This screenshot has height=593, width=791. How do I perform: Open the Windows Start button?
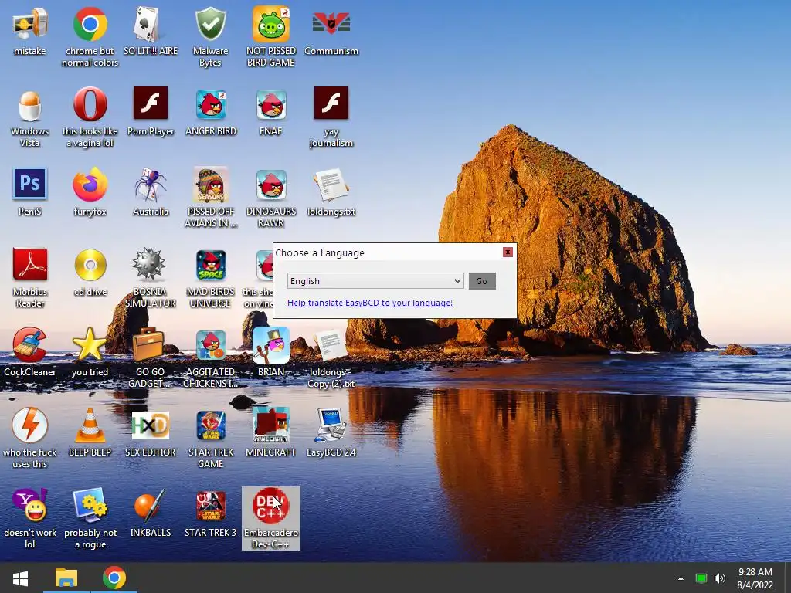pos(20,578)
